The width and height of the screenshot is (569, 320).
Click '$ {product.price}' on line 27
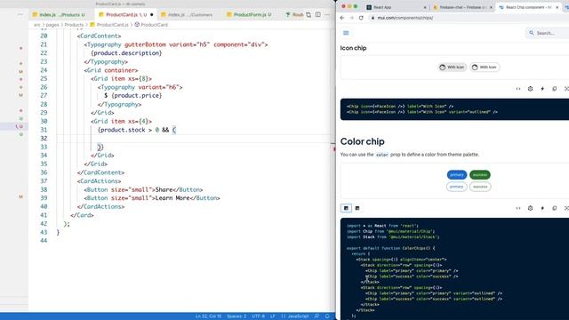coord(133,95)
